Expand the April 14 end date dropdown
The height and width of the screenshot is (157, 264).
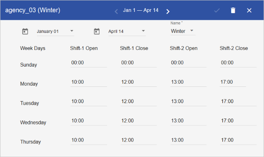[127, 31]
